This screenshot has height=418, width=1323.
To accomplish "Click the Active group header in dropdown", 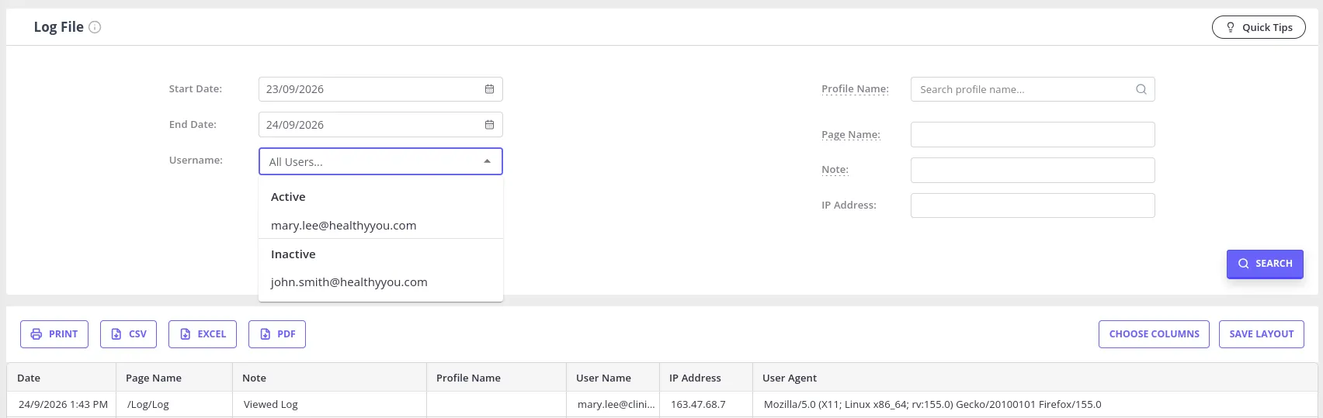I will pos(288,197).
